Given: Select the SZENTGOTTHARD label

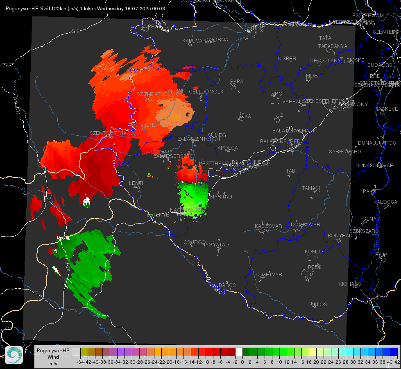Looking at the screenshot, I should pyautogui.click(x=112, y=133).
